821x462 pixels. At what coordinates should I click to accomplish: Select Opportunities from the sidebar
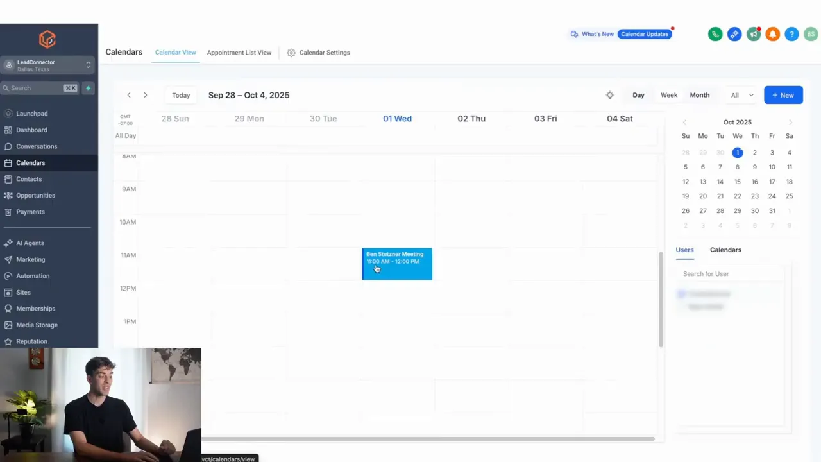(x=35, y=195)
